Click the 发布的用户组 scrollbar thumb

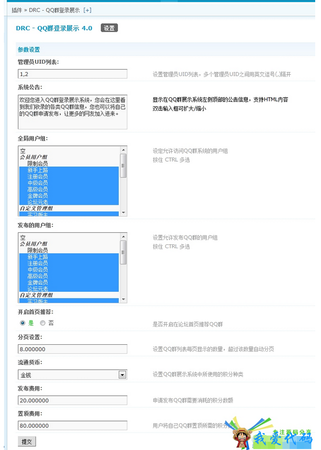(124, 253)
